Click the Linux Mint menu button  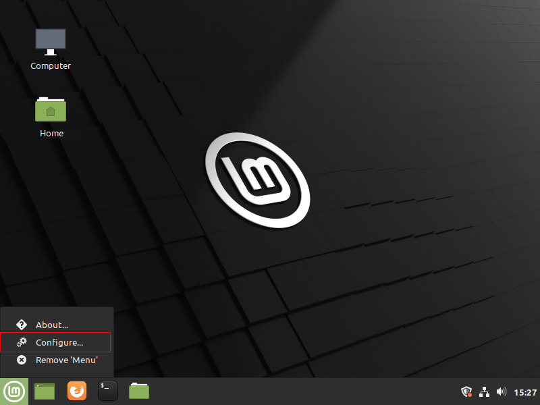(14, 391)
